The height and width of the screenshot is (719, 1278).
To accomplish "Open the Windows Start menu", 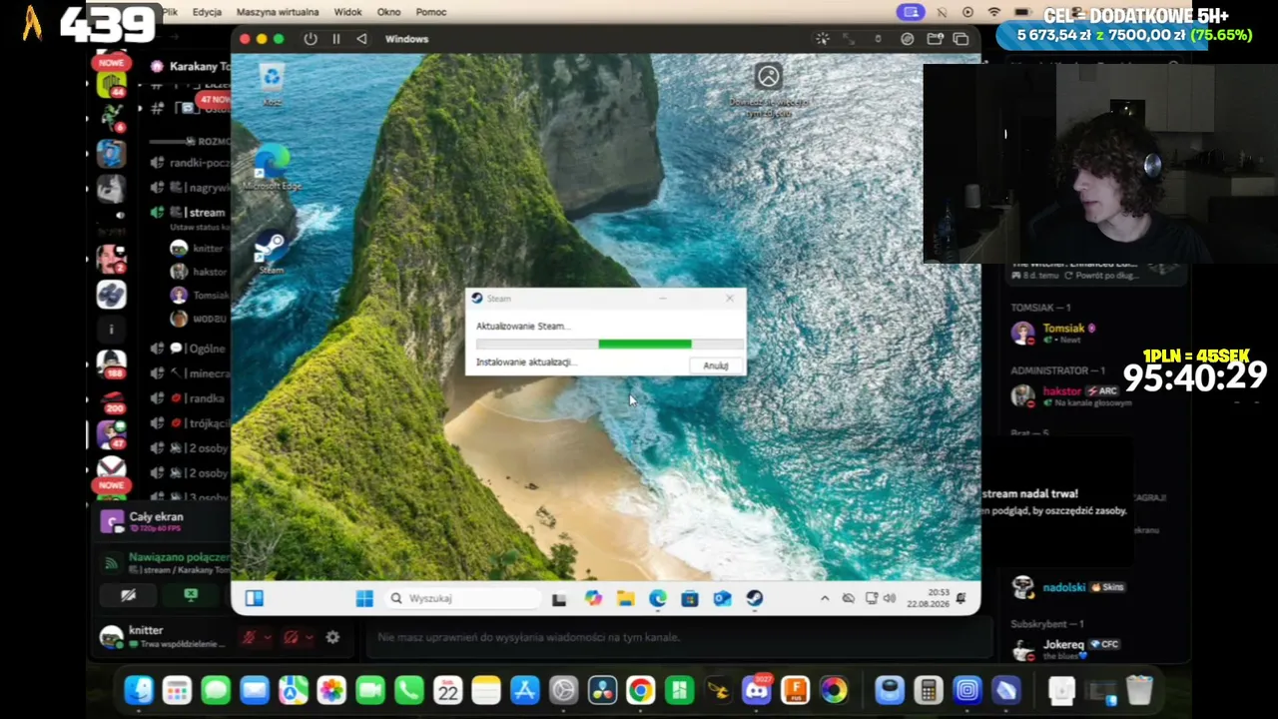I will tap(364, 598).
